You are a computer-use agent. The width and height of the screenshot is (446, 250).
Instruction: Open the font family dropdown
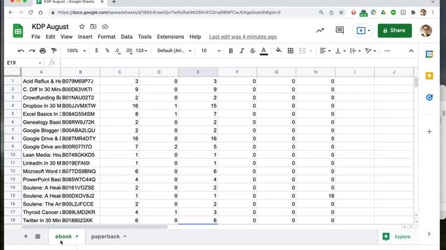(x=174, y=51)
